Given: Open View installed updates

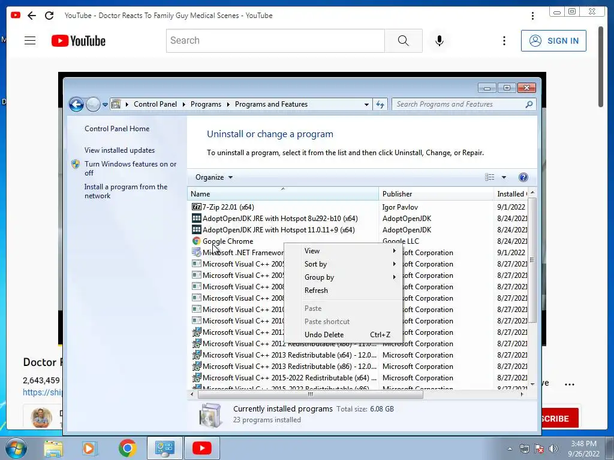Looking at the screenshot, I should coord(119,150).
